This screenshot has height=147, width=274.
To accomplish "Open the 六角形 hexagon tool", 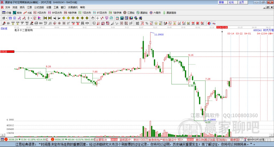I will point(155,13).
